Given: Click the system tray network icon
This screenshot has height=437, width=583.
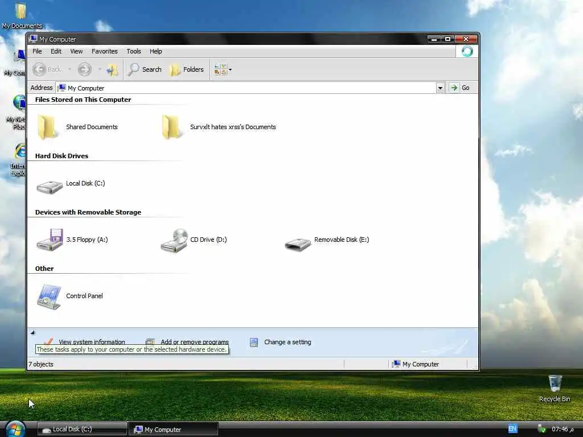Looking at the screenshot, I should [x=542, y=429].
